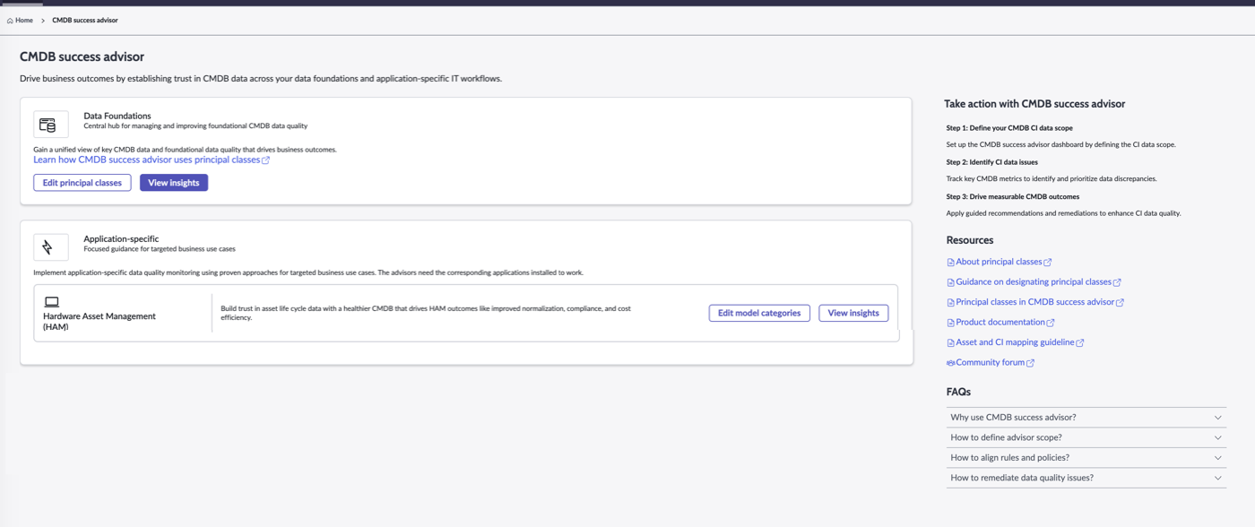Click document icon beside Asset and CI mapping
The height and width of the screenshot is (527, 1255).
pos(951,342)
